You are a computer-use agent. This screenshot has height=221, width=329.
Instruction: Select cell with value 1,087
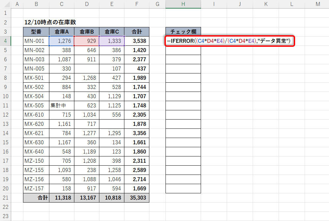coord(62,60)
